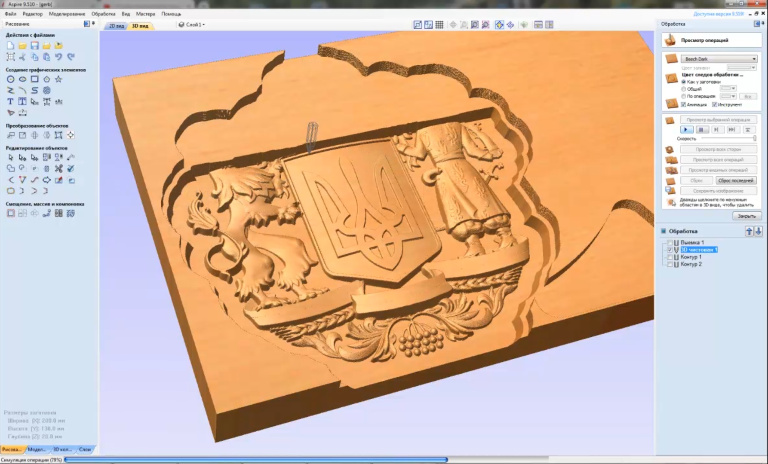This screenshot has width=768, height=464.
Task: Select the Node Editing tool
Action: pyautogui.click(x=22, y=158)
